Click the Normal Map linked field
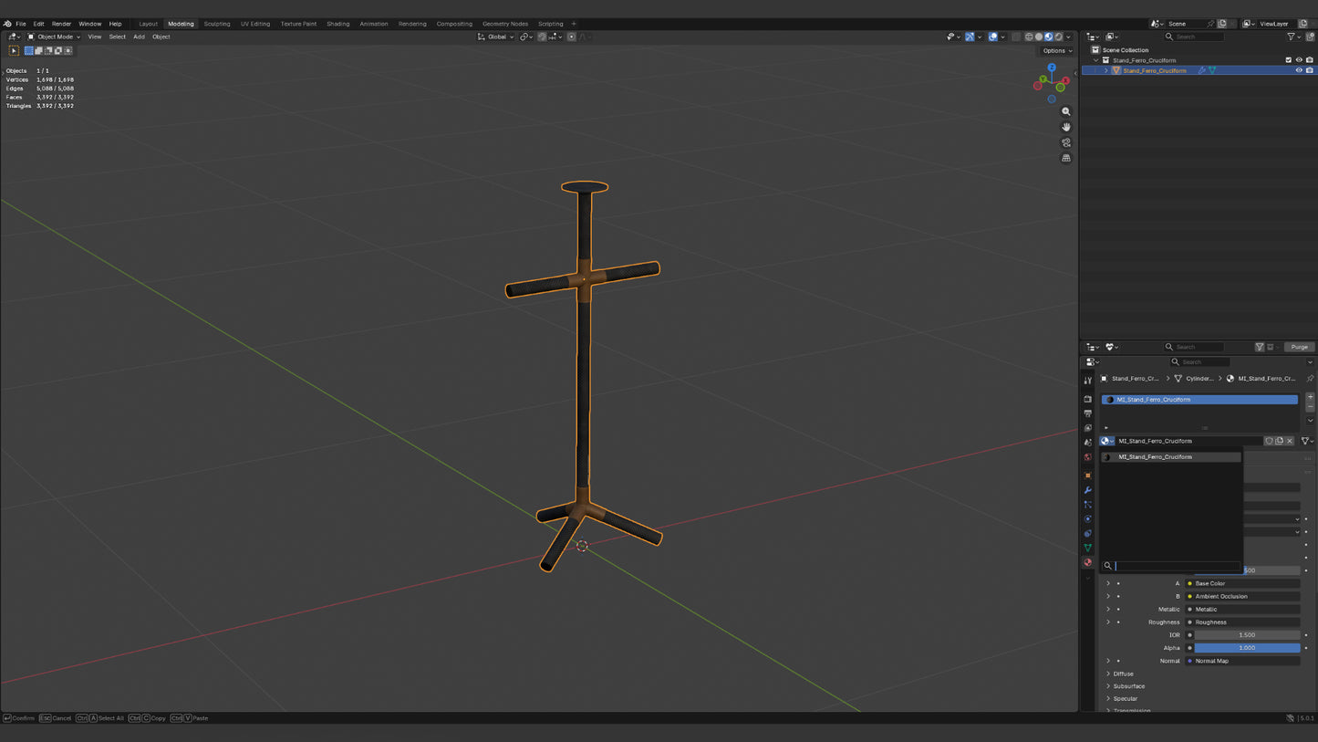1318x742 pixels. [x=1242, y=661]
